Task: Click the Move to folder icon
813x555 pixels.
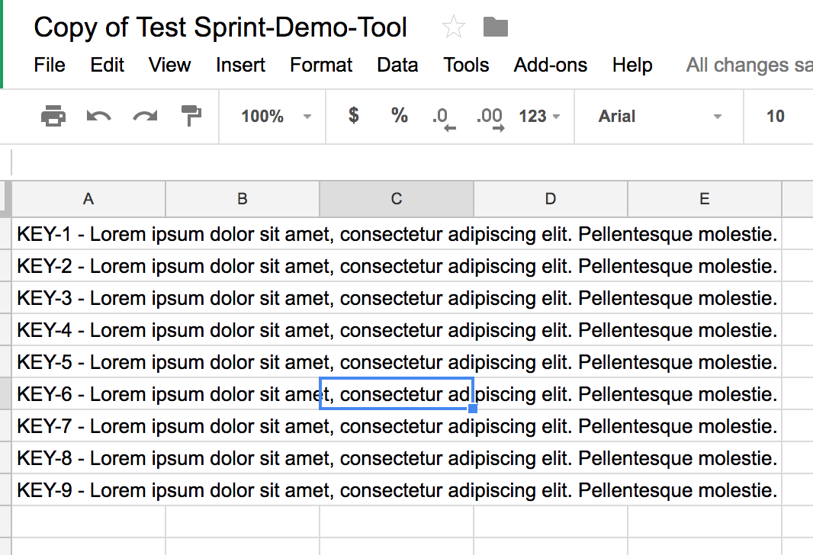Action: click(x=495, y=26)
